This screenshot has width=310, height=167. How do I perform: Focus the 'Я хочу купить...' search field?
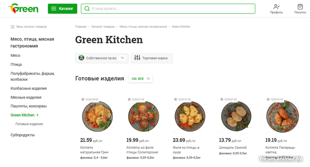(168, 9)
